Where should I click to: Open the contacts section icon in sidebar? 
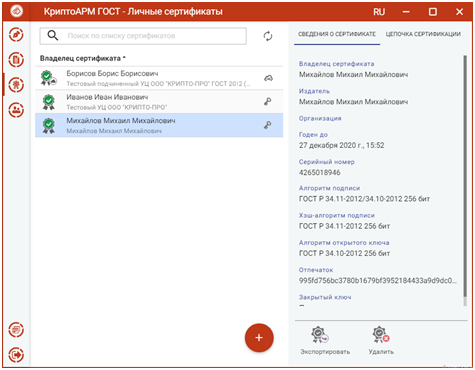pos(16,110)
